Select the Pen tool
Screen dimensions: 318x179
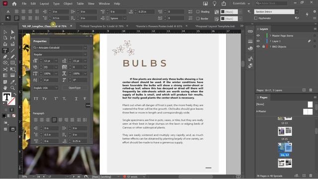(5, 57)
